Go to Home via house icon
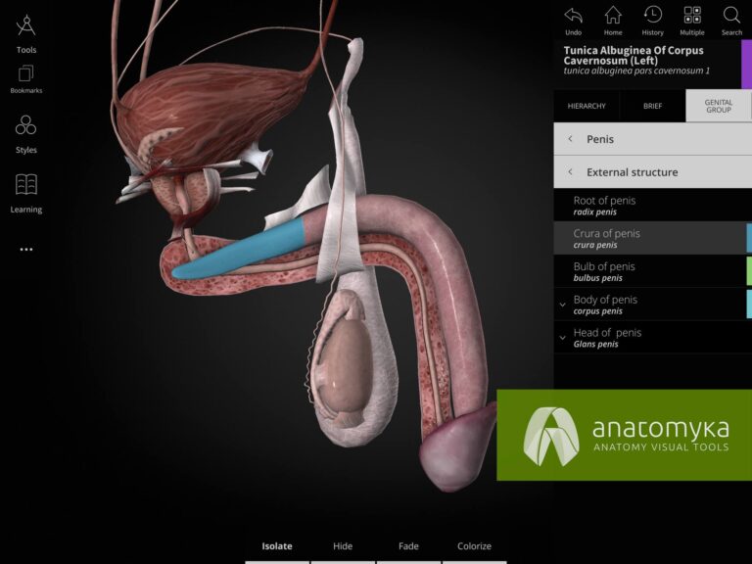 [613, 16]
